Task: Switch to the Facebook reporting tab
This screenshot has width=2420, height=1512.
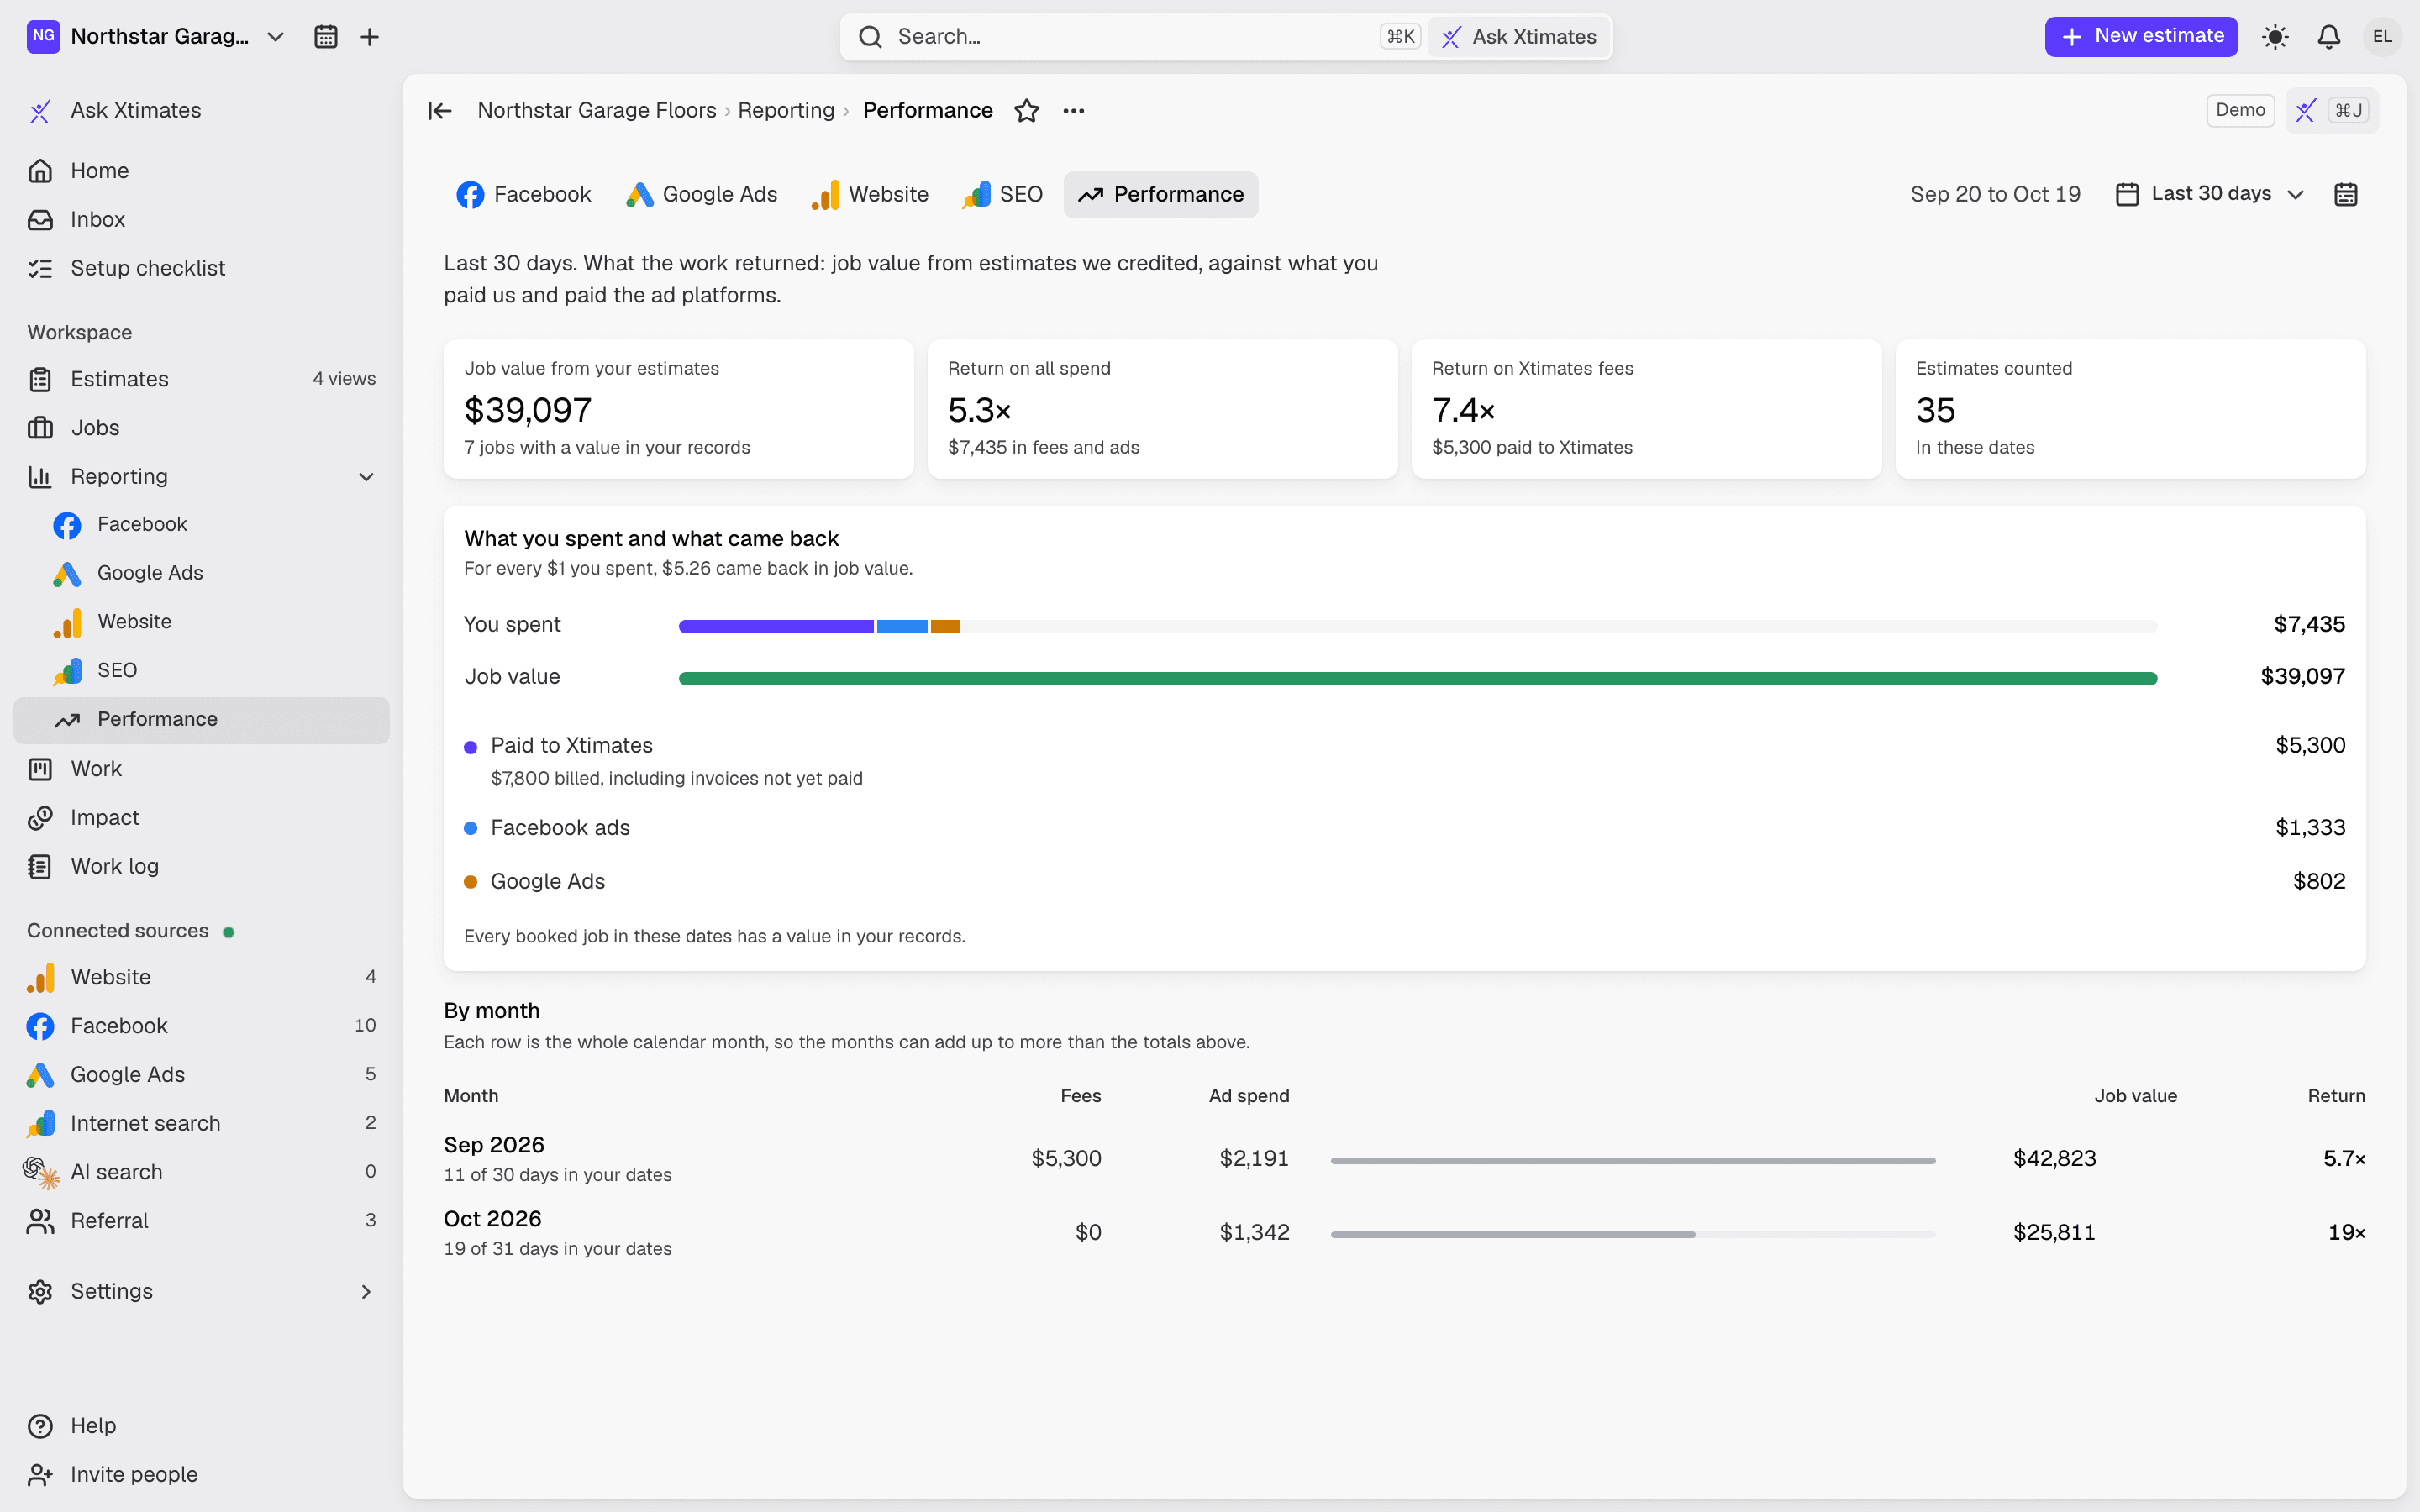Action: point(524,195)
